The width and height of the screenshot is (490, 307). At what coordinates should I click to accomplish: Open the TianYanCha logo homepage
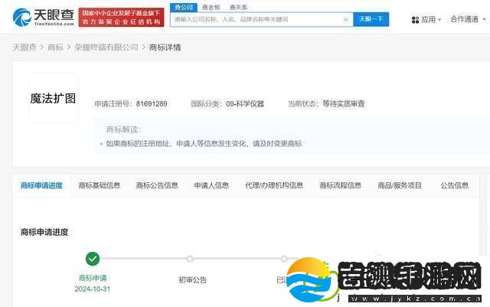pos(43,17)
